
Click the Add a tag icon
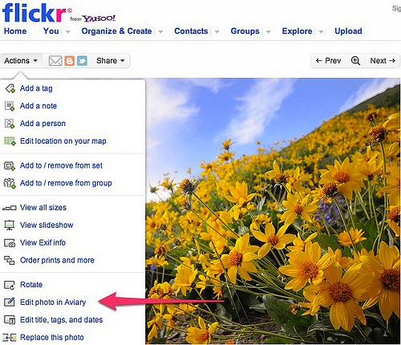pyautogui.click(x=10, y=88)
